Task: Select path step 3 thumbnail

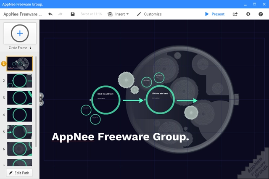Action: click(x=20, y=98)
